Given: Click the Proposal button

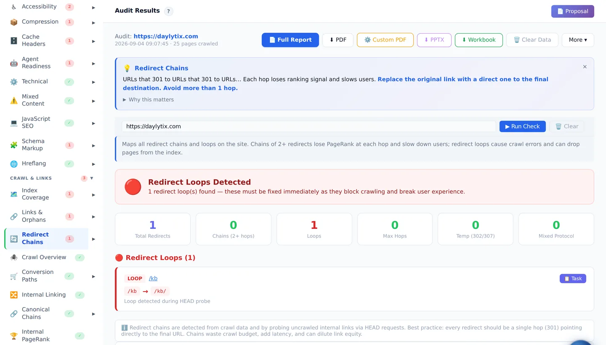Looking at the screenshot, I should (573, 11).
